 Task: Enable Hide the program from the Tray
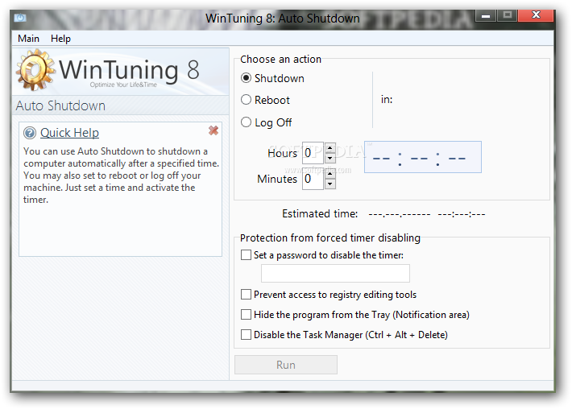click(x=246, y=314)
